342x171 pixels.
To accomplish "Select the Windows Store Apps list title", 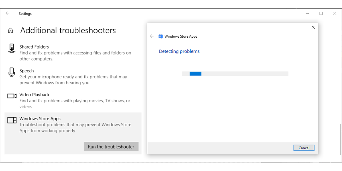I will [x=40, y=119].
